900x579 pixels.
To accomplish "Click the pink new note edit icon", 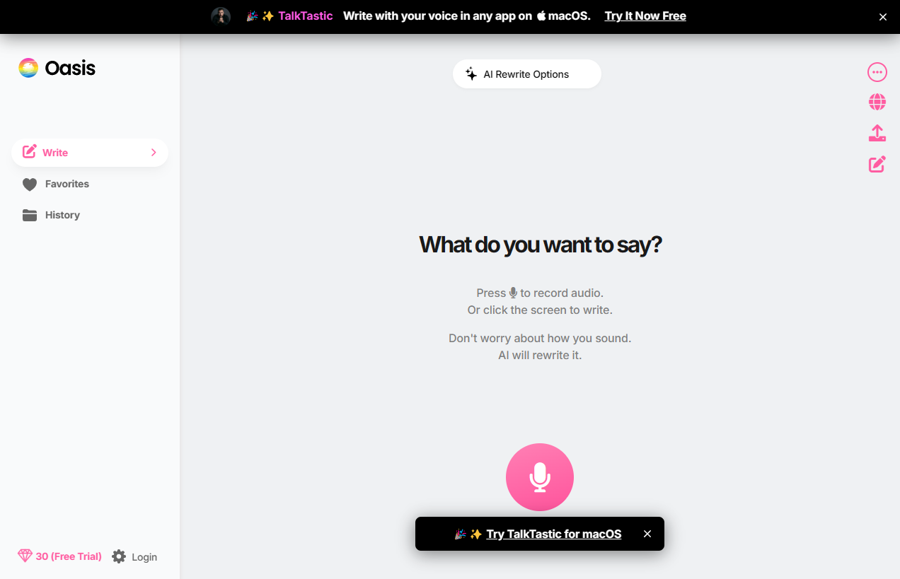I will 877,165.
